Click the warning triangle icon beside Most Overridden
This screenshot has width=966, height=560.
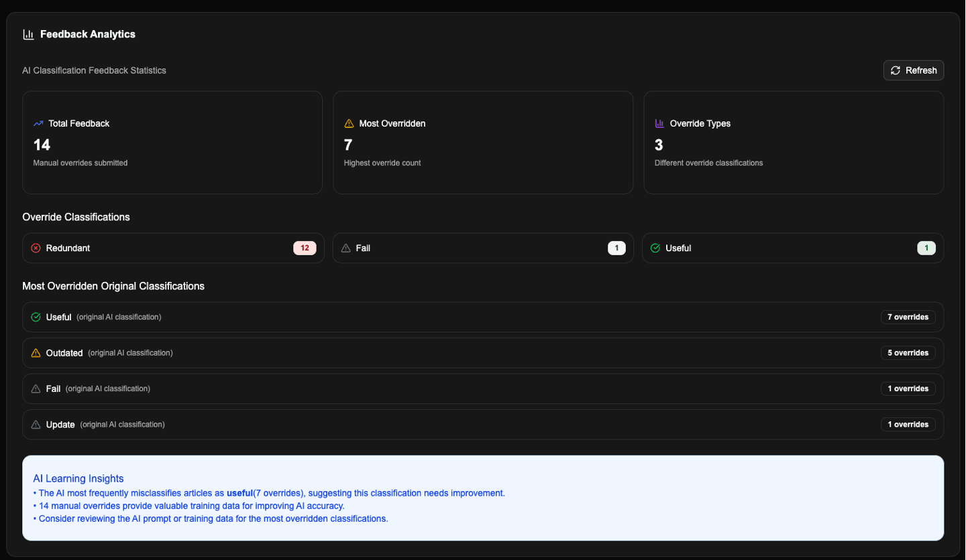[349, 123]
